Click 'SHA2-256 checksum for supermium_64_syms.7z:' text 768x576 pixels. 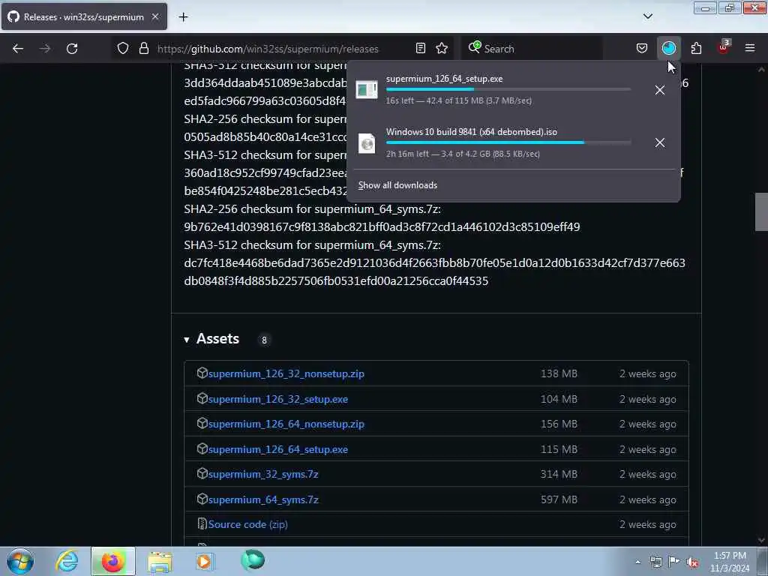click(312, 210)
